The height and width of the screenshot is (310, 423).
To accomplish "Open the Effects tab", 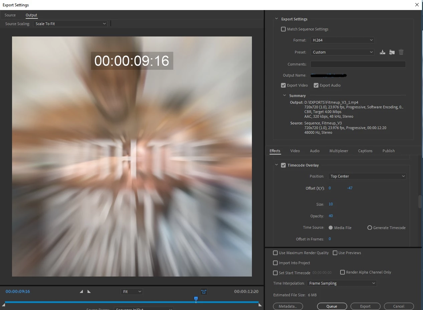I will tap(275, 151).
